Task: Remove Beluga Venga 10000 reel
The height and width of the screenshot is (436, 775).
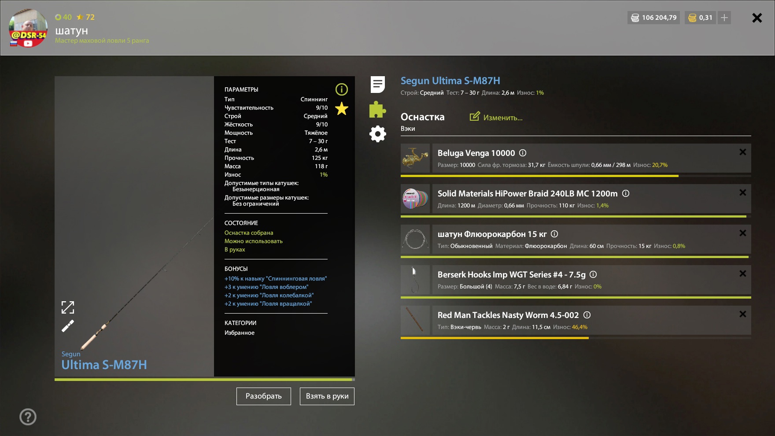Action: tap(743, 152)
